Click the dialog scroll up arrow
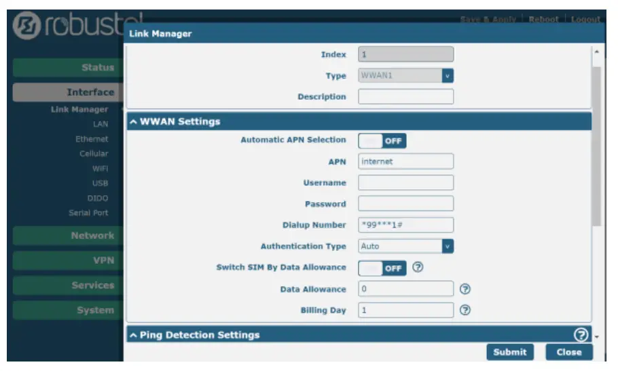 (x=597, y=52)
